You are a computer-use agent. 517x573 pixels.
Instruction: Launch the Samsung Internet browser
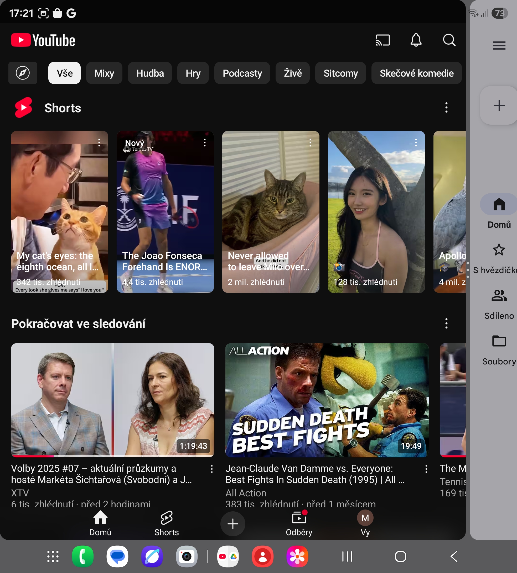[x=152, y=556]
